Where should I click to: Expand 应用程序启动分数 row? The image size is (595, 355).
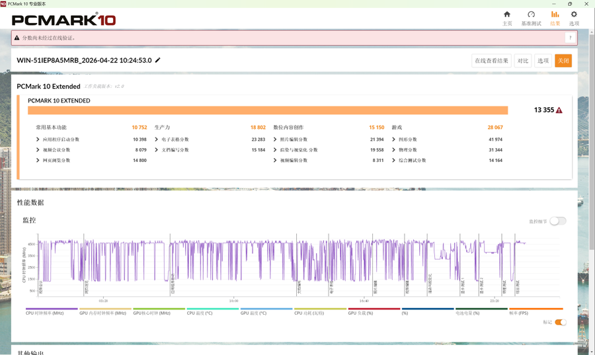38,139
